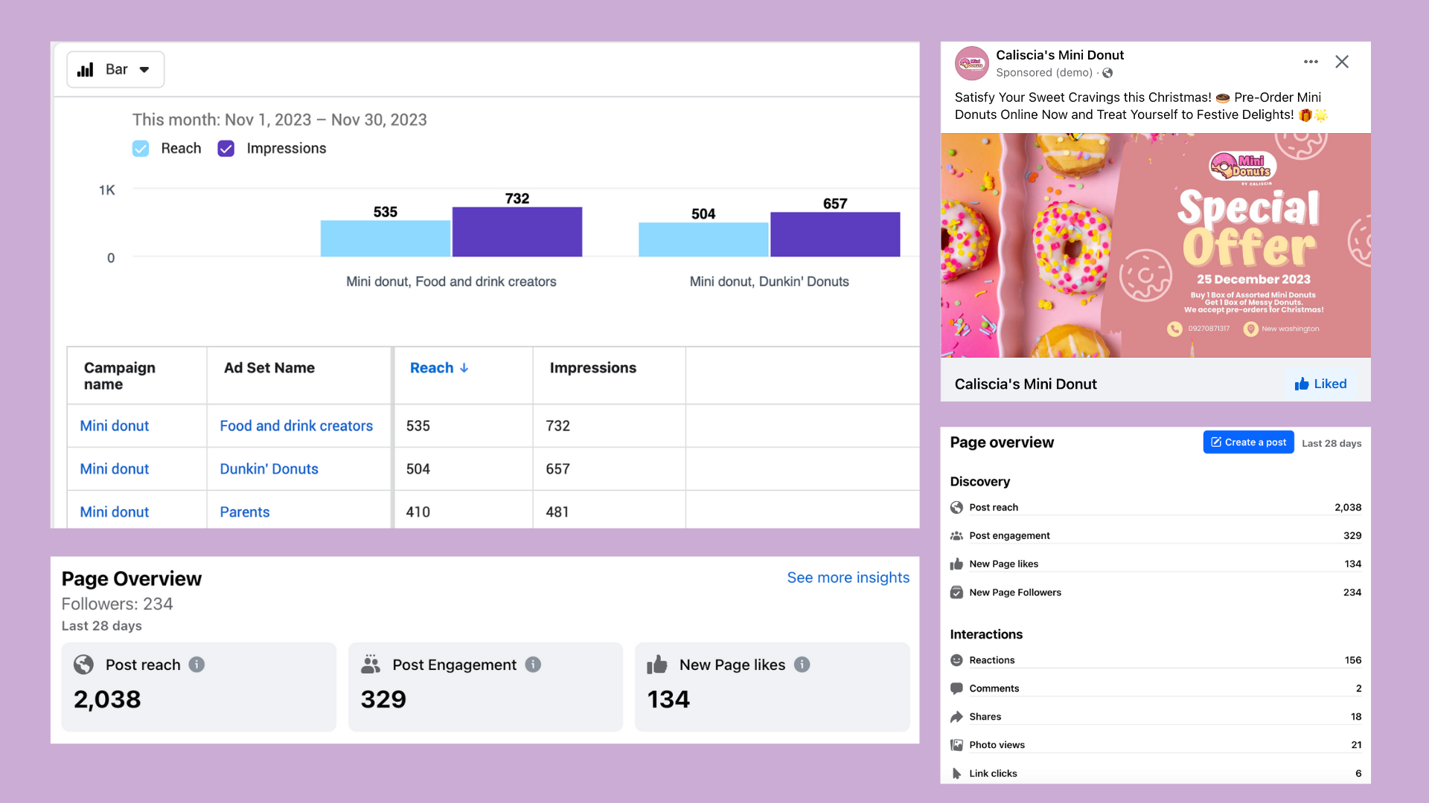This screenshot has height=803, width=1429.
Task: Uncheck the Reach legend checkbox
Action: pyautogui.click(x=141, y=149)
